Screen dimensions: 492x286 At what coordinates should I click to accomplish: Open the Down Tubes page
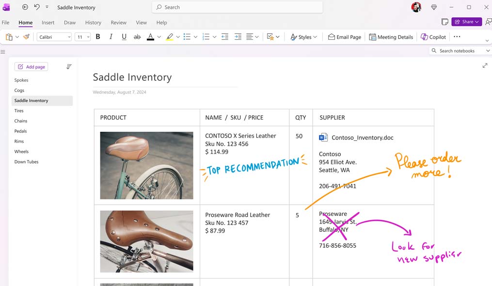[26, 162]
